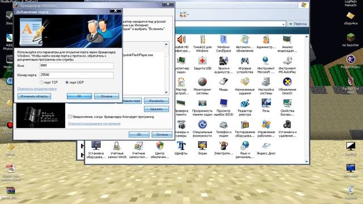The height and width of the screenshot is (204, 363).
Task: Select порт UDP radio button
Action: coord(67,82)
